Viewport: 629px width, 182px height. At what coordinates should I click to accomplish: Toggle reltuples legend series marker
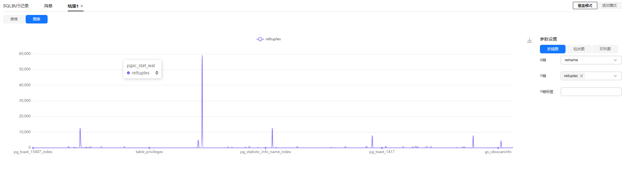point(260,39)
